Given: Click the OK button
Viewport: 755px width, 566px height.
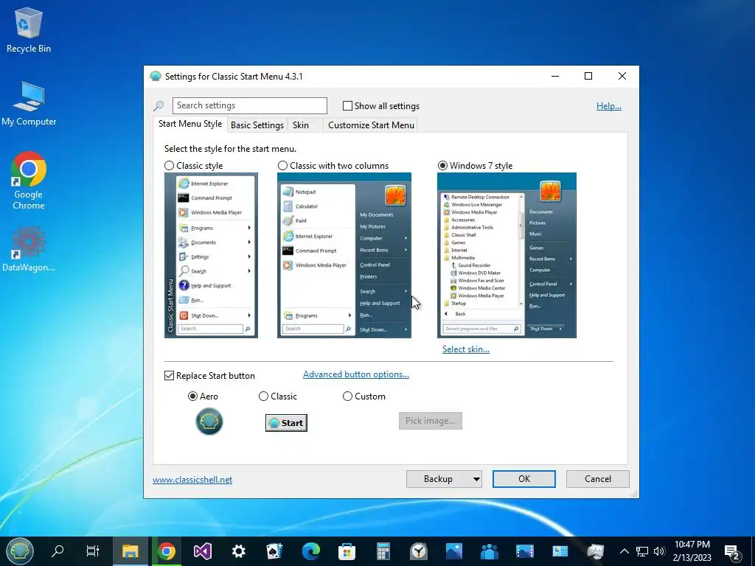Looking at the screenshot, I should pyautogui.click(x=524, y=479).
